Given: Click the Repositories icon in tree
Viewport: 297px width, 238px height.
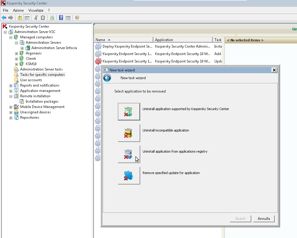Looking at the screenshot, I should coord(16,118).
